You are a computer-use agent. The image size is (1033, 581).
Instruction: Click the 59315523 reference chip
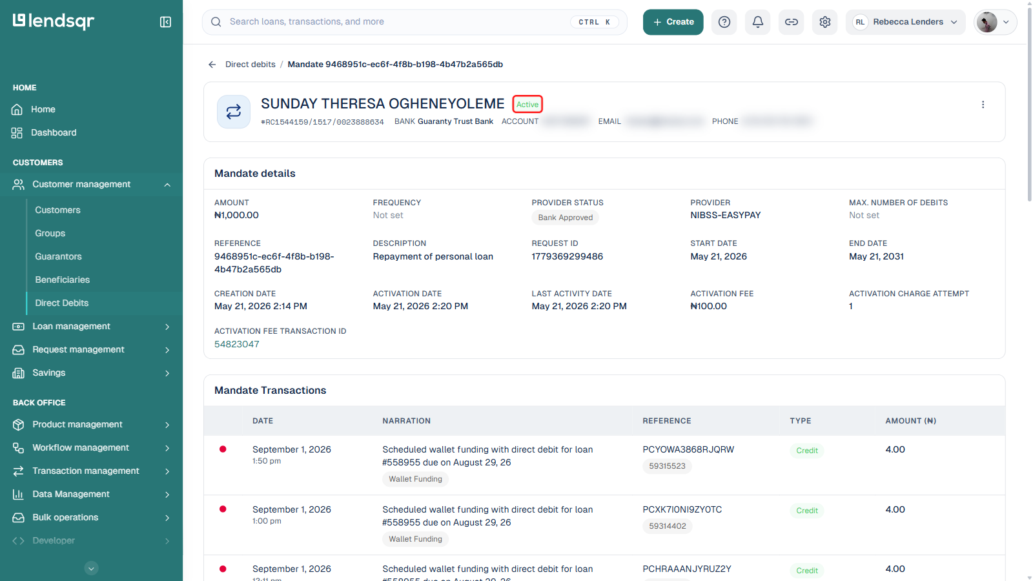pyautogui.click(x=668, y=466)
